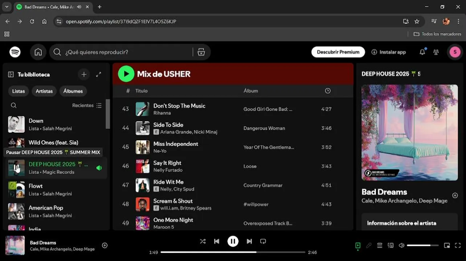Open the user profile avatar
The width and height of the screenshot is (466, 261).
click(455, 52)
